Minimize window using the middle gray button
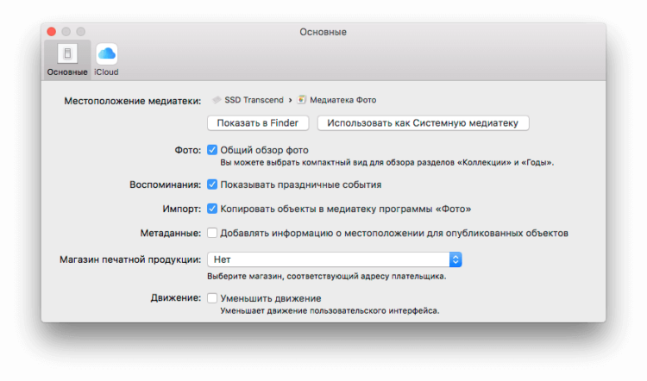The image size is (647, 381). pyautogui.click(x=66, y=32)
